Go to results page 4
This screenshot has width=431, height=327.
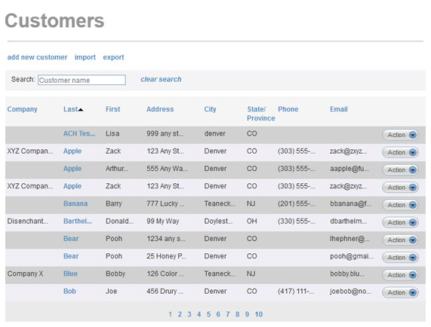199,314
